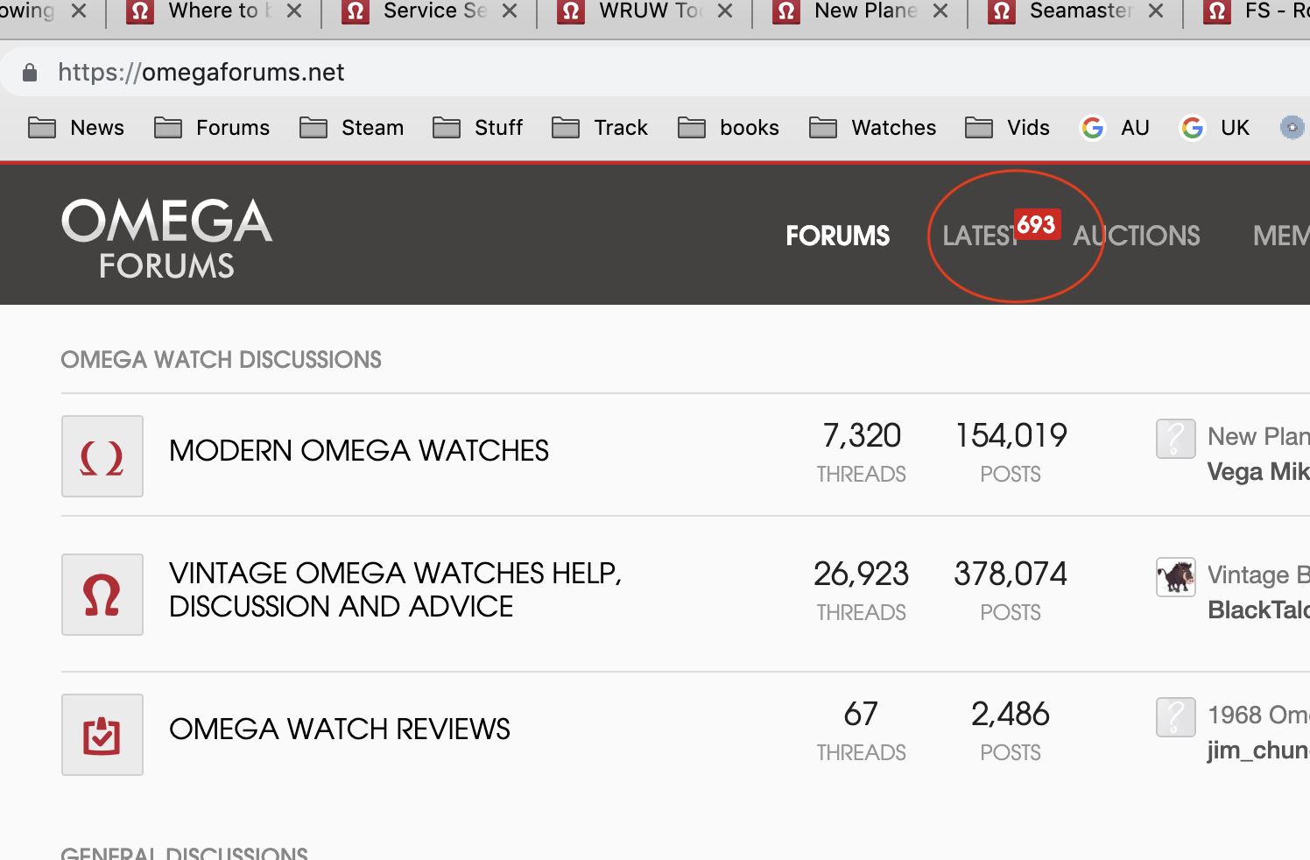Switch to the Service Se browser tab

(419, 11)
